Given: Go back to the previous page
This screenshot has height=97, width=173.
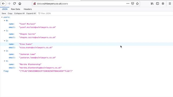Looking at the screenshot, I should point(4,4).
